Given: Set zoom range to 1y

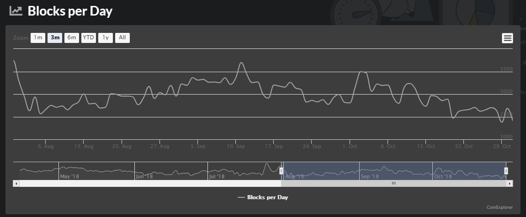Looking at the screenshot, I should [x=106, y=38].
